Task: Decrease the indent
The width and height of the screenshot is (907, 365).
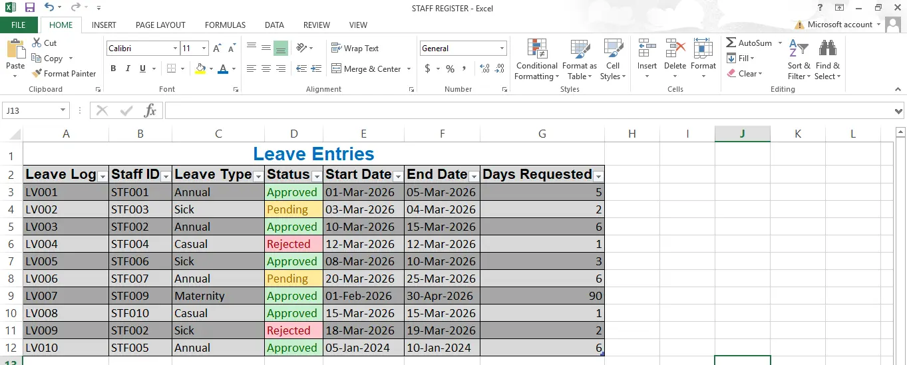Action: (x=301, y=68)
